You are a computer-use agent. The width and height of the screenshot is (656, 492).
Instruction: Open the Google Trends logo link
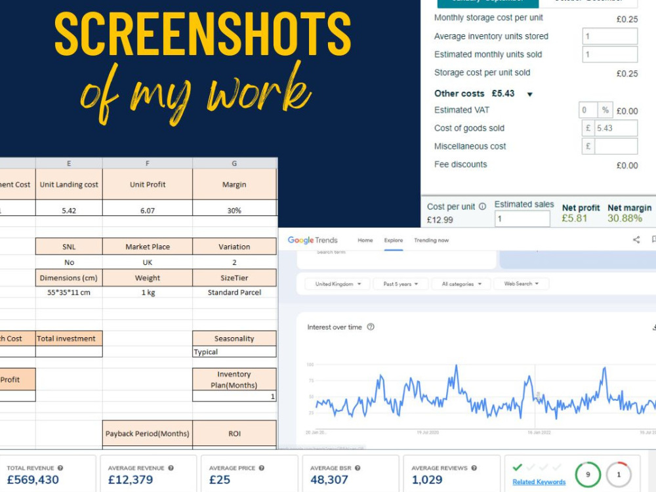click(312, 240)
